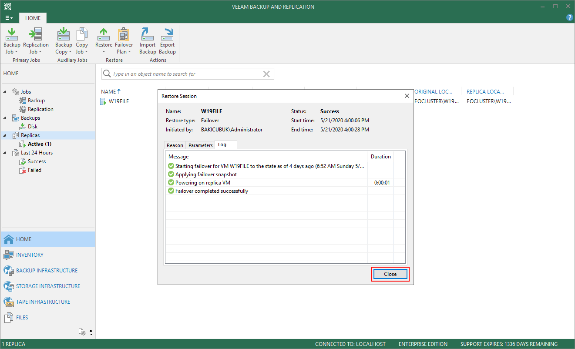This screenshot has width=575, height=349.
Task: Click into the object name search box
Action: [187, 74]
